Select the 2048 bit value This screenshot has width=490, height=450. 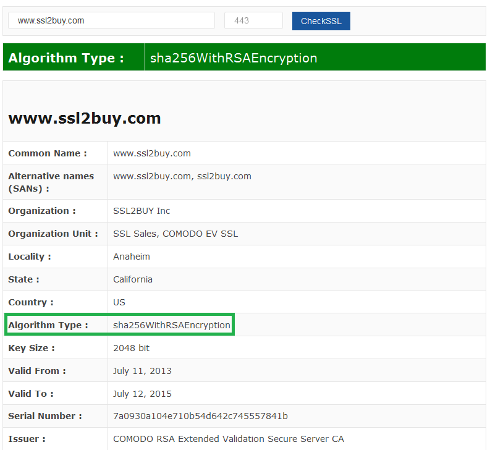131,348
